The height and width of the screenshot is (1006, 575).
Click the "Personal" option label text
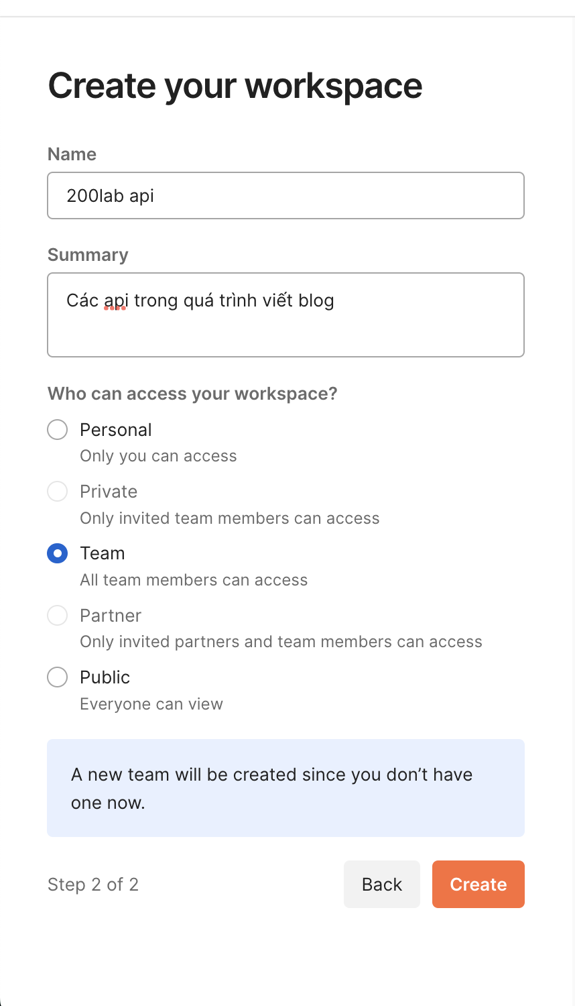click(115, 430)
